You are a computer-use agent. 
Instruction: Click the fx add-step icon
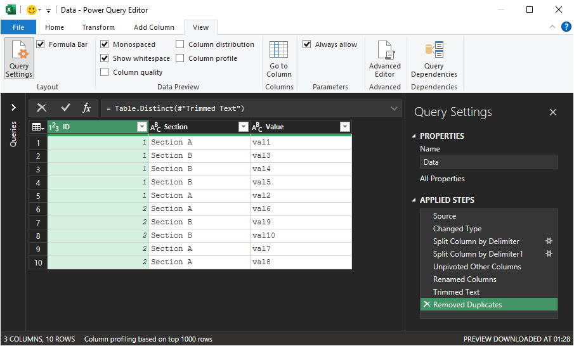click(x=86, y=108)
